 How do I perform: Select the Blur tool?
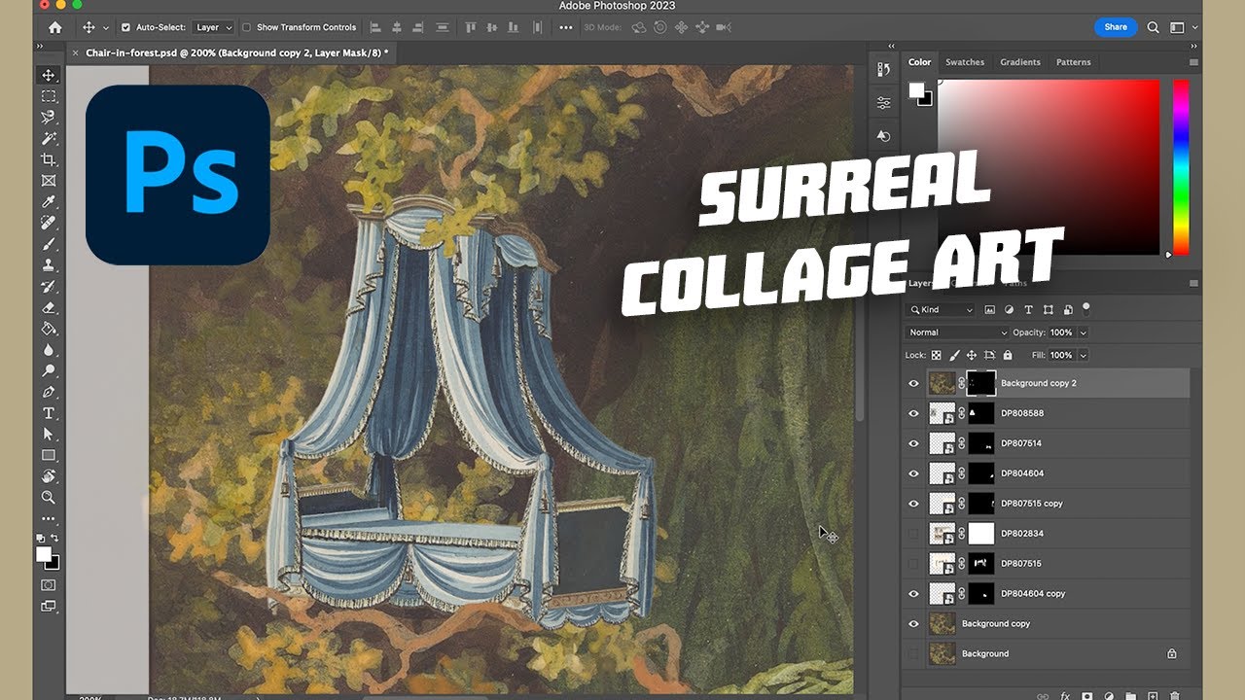49,350
